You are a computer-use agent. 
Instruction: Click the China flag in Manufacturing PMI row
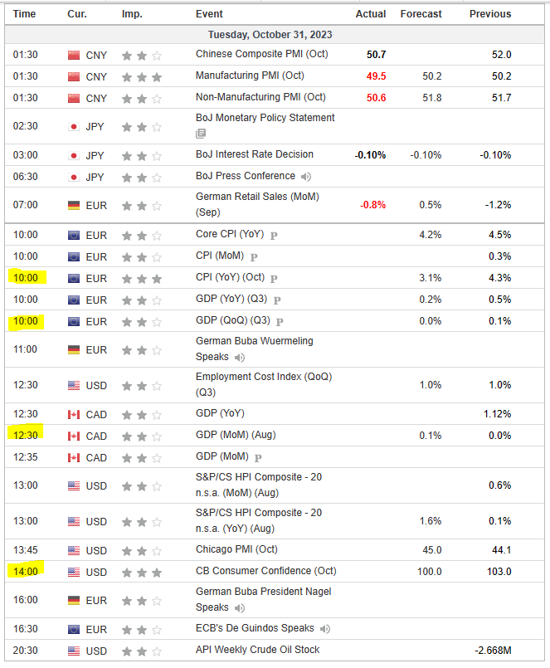coord(74,77)
